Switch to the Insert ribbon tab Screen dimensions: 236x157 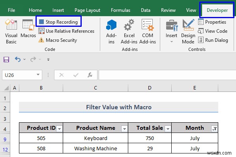pyautogui.click(x=58, y=10)
